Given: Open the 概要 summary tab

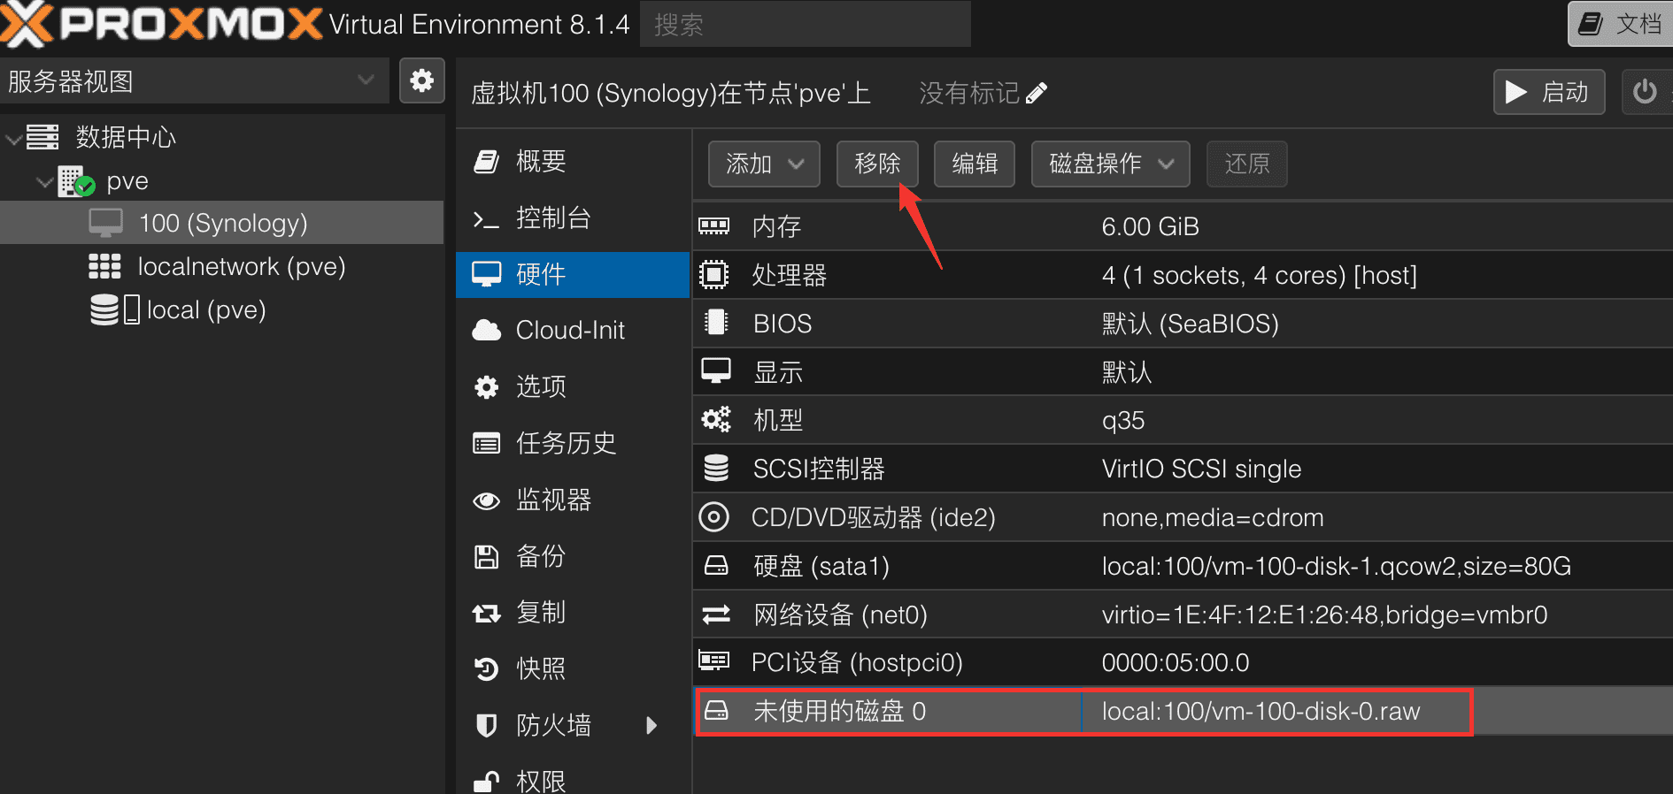Looking at the screenshot, I should [x=573, y=161].
